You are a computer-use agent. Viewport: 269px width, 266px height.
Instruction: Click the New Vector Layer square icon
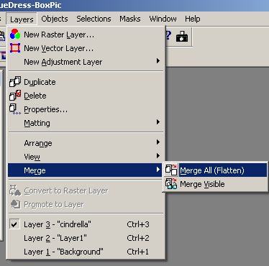point(15,48)
